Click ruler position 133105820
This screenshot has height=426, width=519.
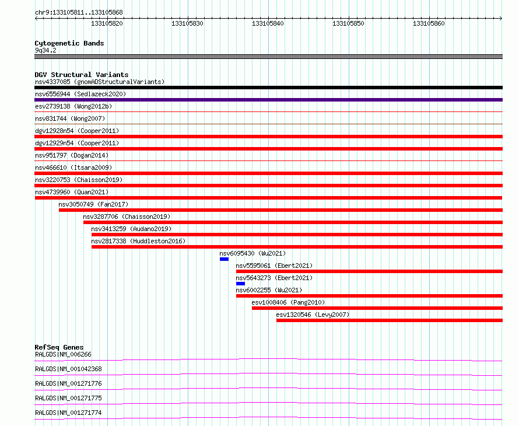(x=107, y=23)
